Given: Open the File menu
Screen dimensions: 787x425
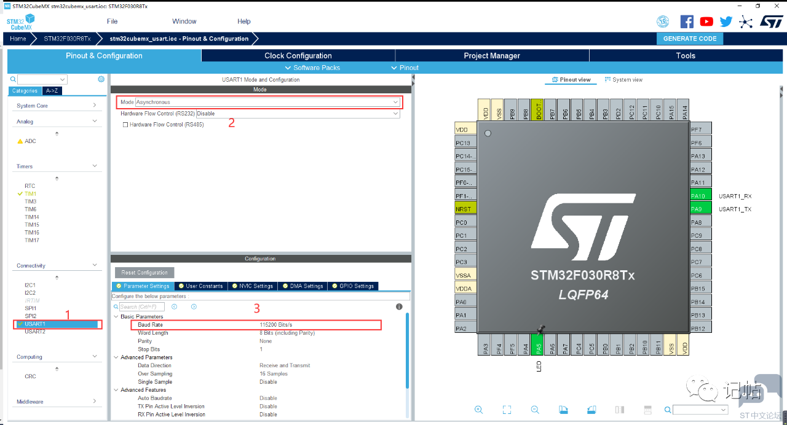Looking at the screenshot, I should (112, 21).
